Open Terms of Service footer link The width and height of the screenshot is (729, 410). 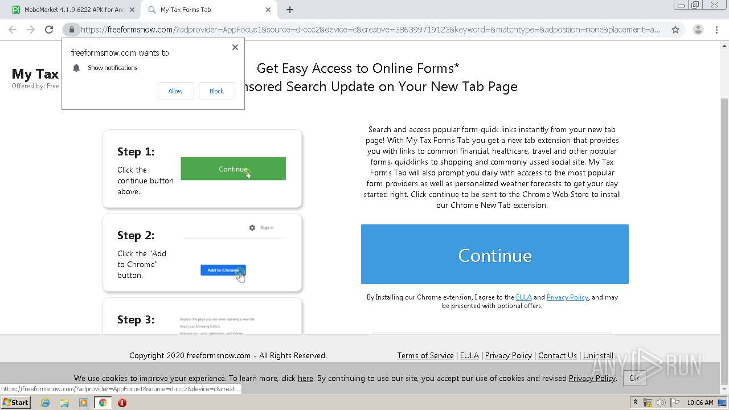point(425,355)
